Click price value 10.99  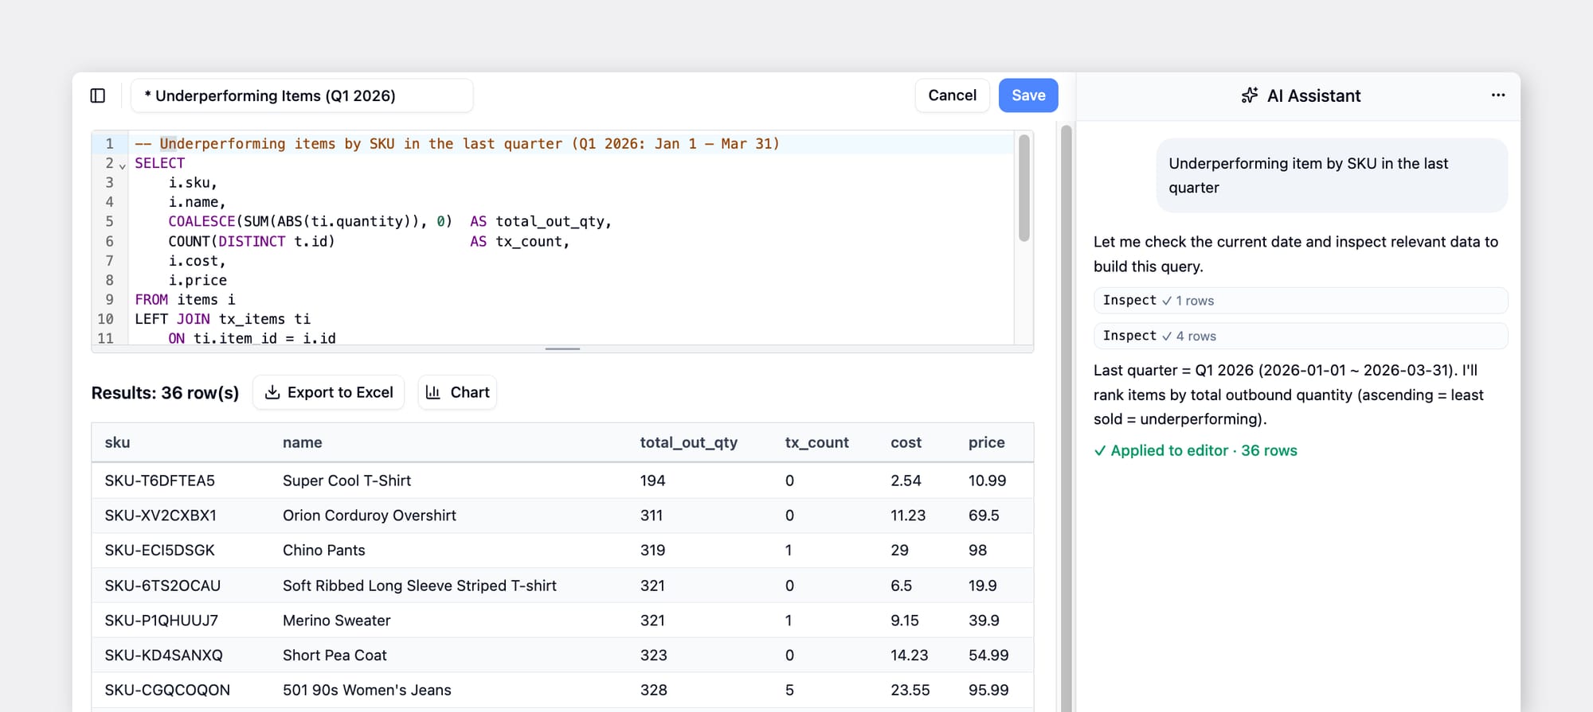988,481
